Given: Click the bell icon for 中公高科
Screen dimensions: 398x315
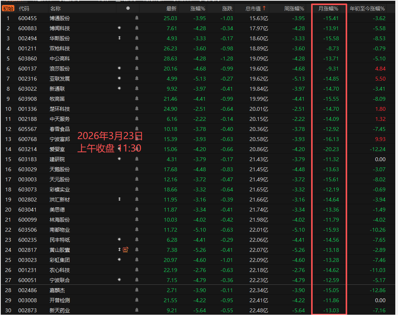Looking at the screenshot, I should (137, 58).
